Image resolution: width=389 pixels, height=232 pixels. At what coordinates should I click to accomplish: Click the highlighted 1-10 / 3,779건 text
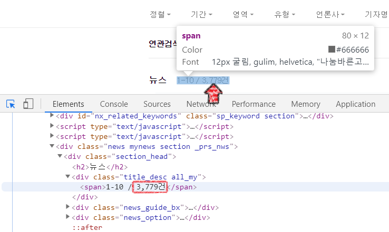pos(203,80)
